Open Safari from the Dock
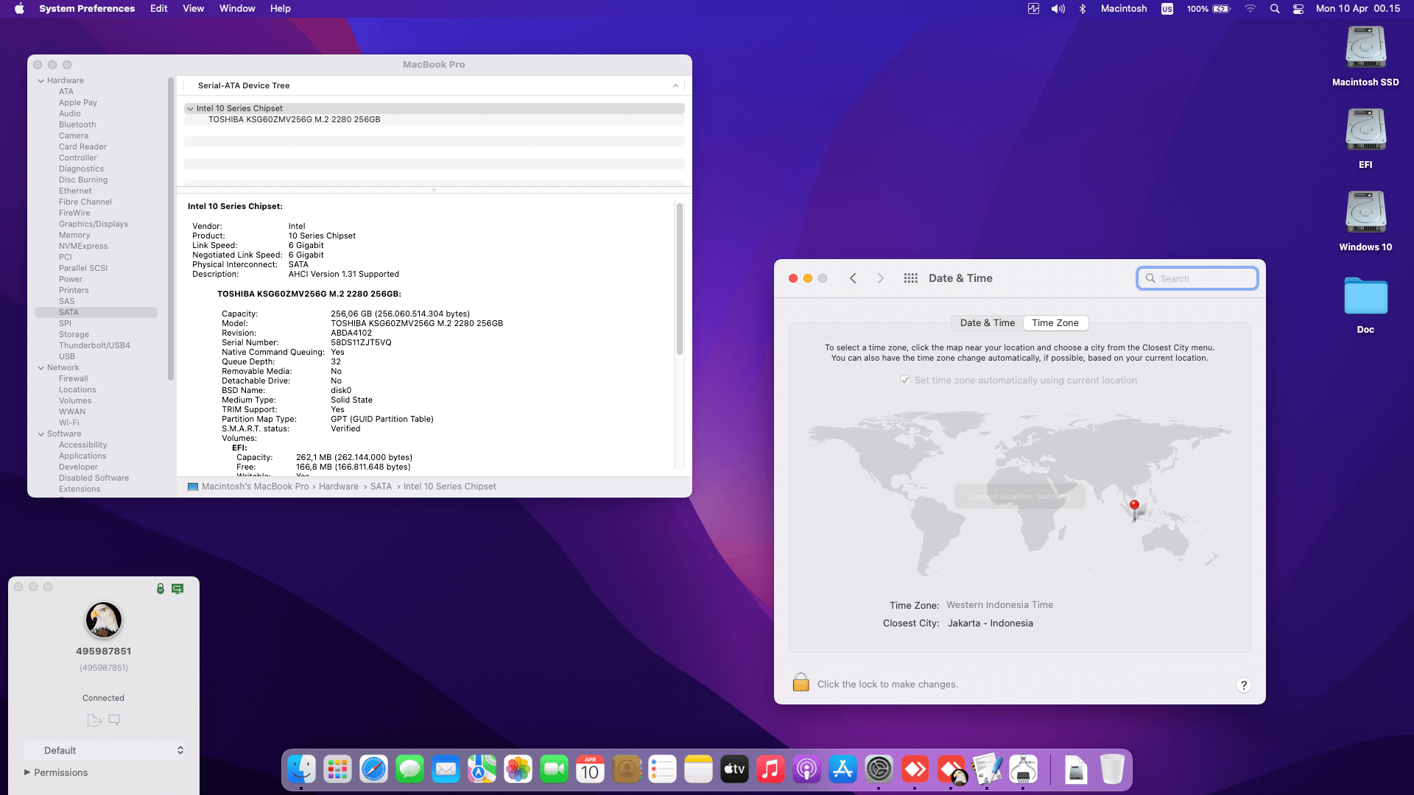Screen dimensions: 1414x795 point(373,770)
